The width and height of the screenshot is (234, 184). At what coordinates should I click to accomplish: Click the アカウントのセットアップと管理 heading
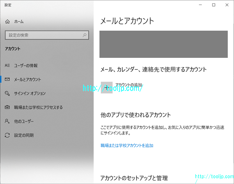[x=134, y=178]
